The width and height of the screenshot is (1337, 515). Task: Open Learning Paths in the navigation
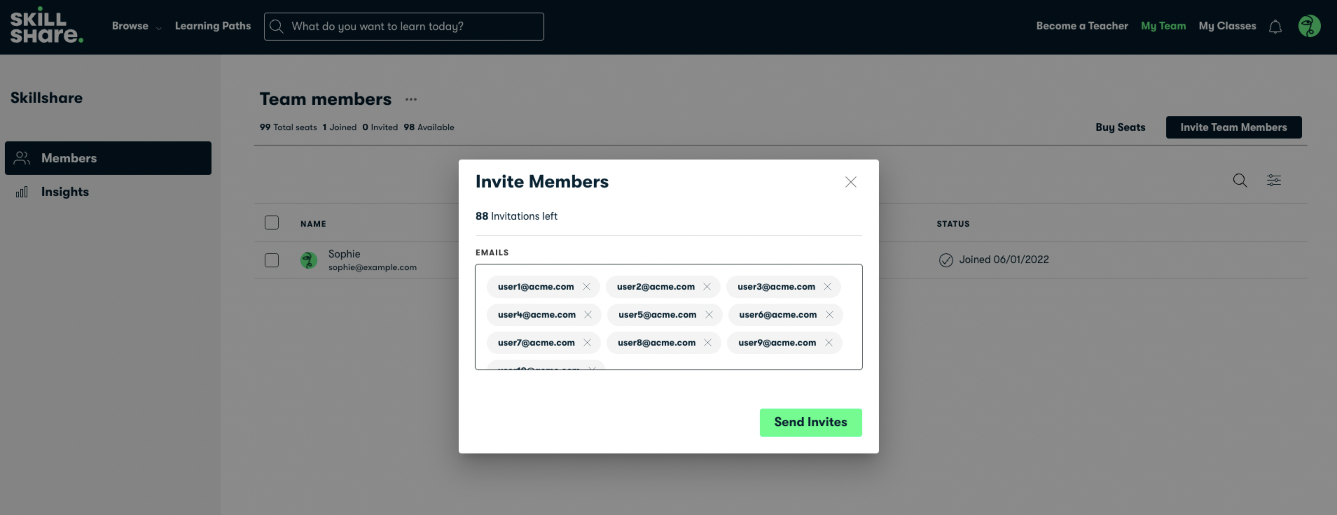[213, 26]
